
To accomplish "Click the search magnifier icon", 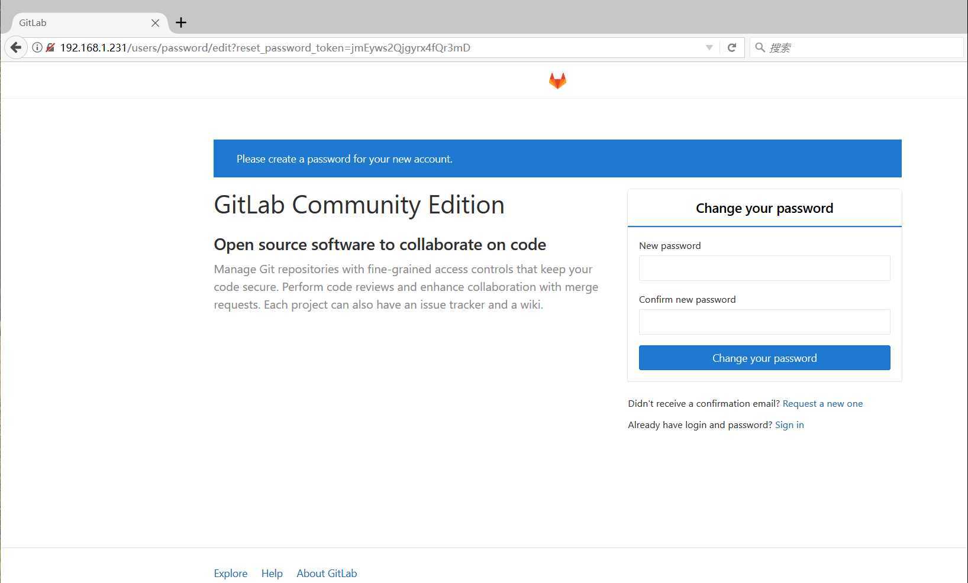I will pos(760,47).
